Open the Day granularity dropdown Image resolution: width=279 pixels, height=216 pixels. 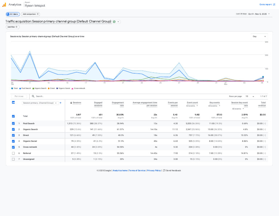259,36
